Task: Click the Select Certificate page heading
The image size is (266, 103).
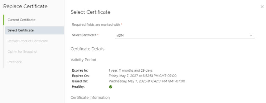Action: pos(90,12)
